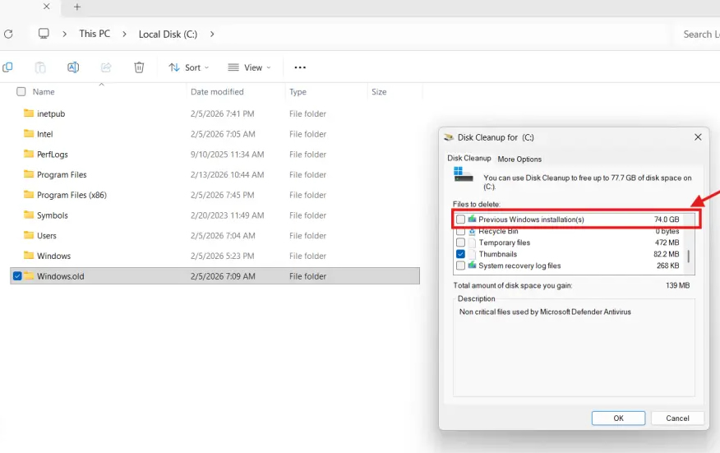The height and width of the screenshot is (453, 720).
Task: Select the Thumbnails 82.2 MB value
Action: (667, 253)
